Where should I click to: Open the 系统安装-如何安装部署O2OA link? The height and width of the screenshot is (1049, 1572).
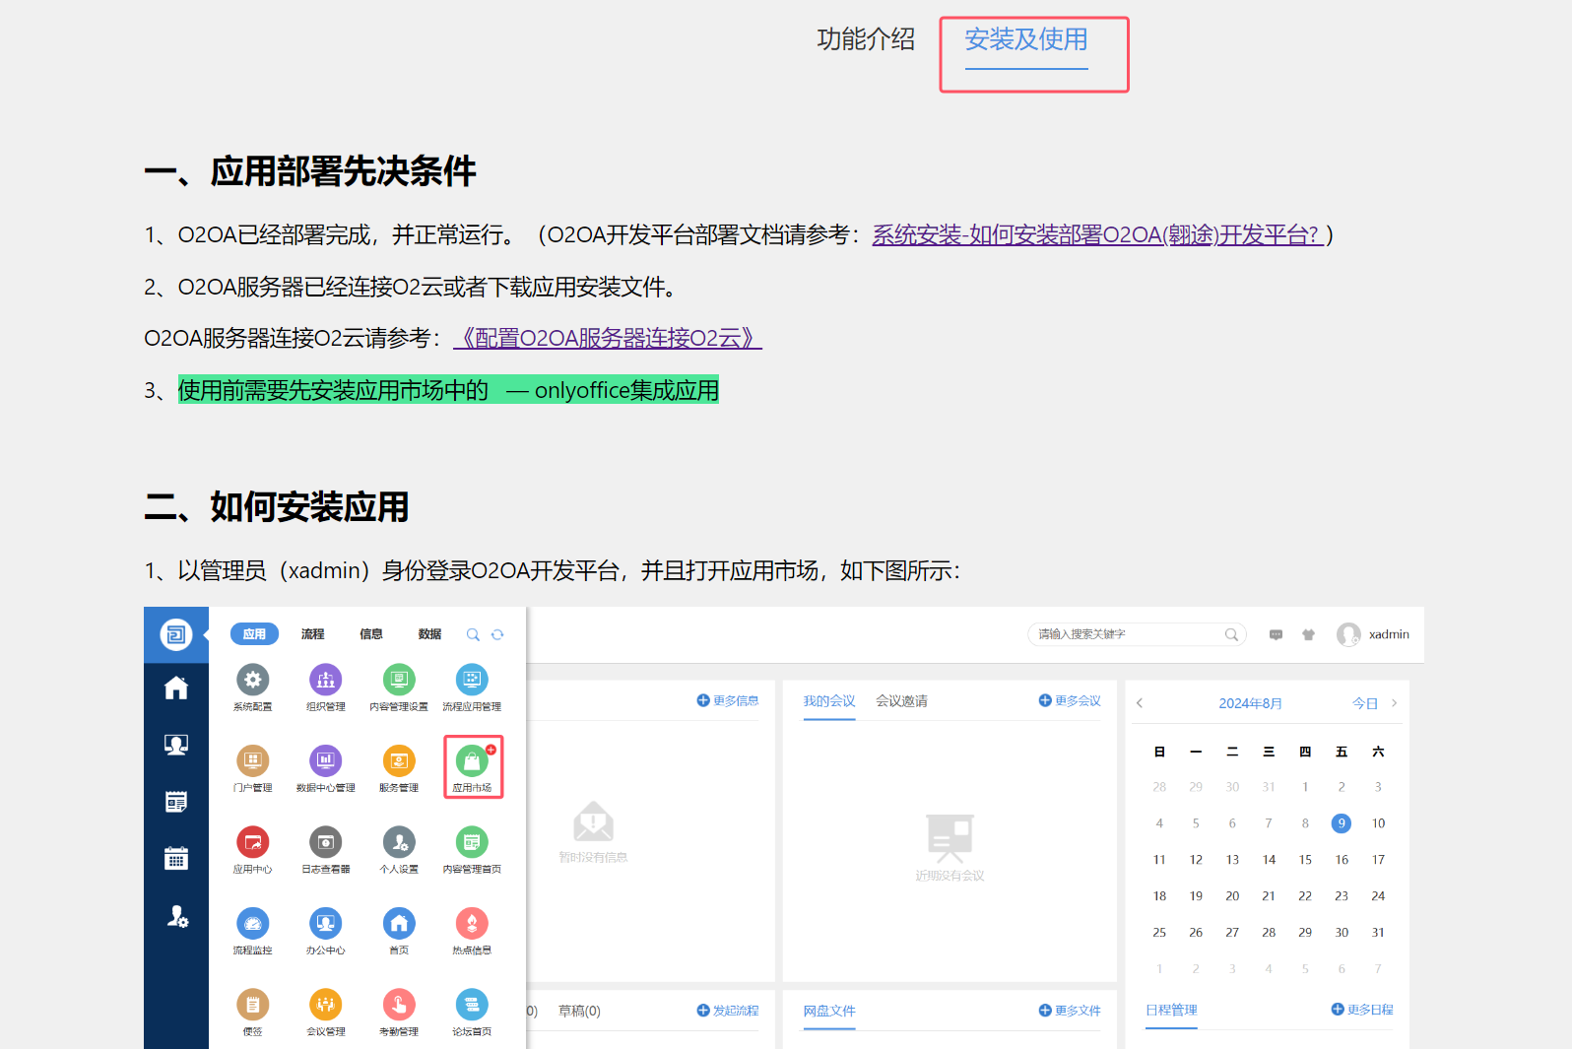click(1098, 234)
